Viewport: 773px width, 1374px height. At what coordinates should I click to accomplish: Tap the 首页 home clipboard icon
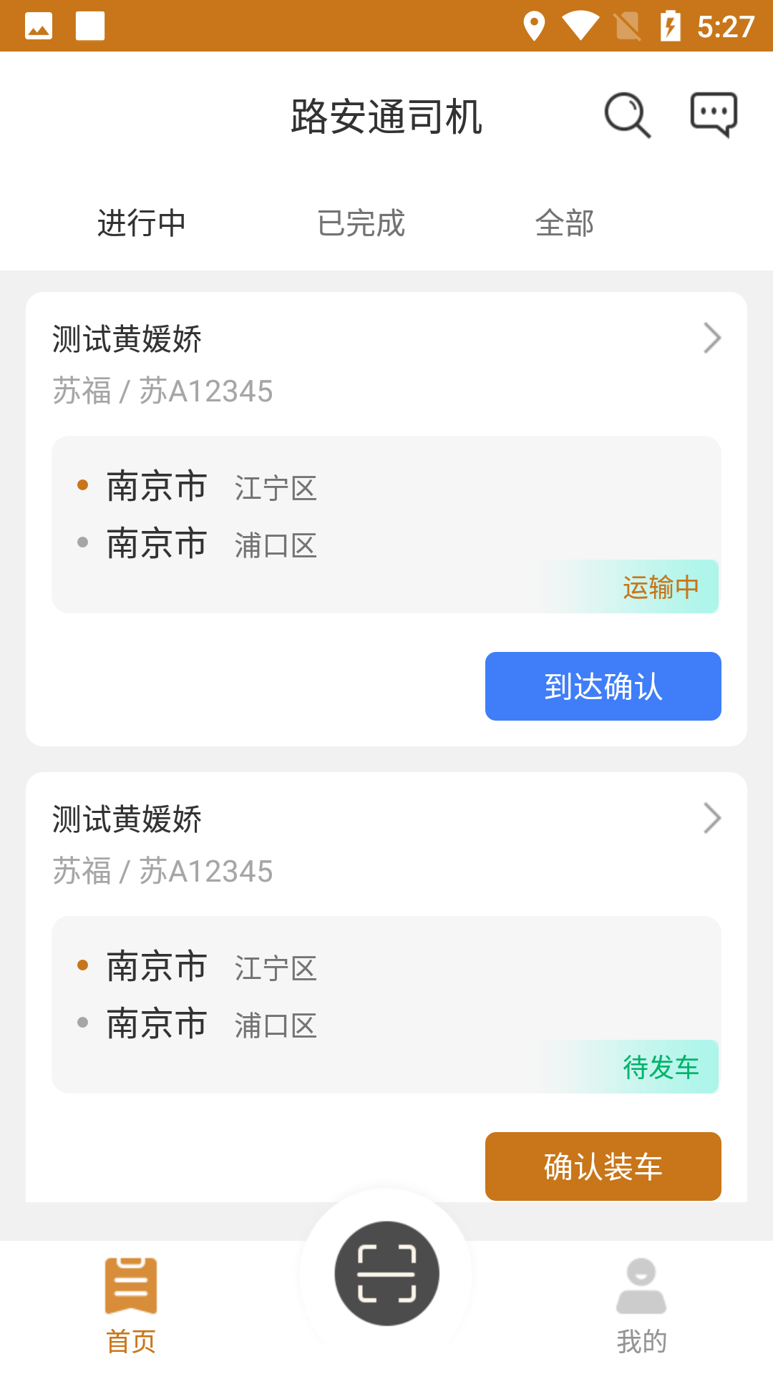pyautogui.click(x=131, y=1286)
